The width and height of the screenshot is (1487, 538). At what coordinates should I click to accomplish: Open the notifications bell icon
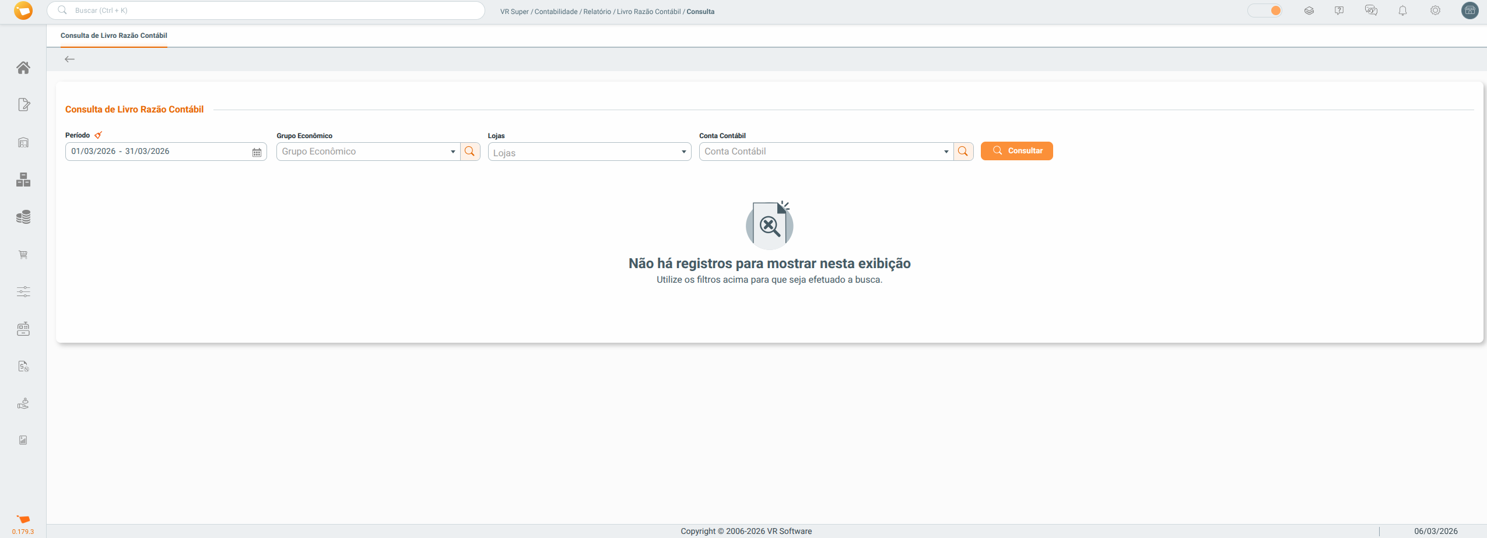tap(1402, 10)
